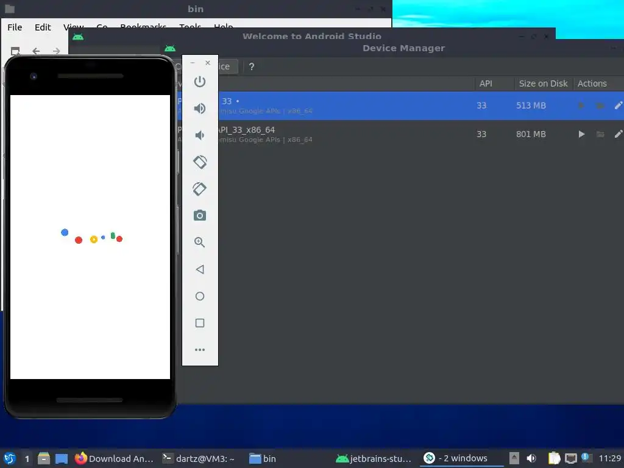Click the emulator power button
The image size is (624, 468).
[200, 82]
